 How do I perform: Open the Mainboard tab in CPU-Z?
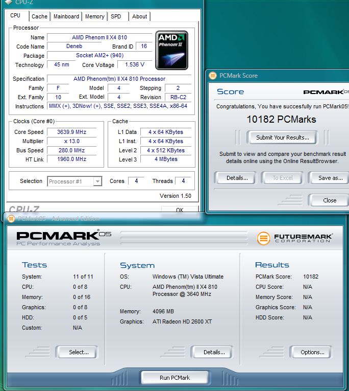(x=66, y=16)
